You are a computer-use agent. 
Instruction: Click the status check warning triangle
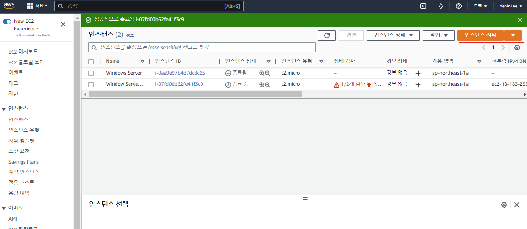point(336,85)
